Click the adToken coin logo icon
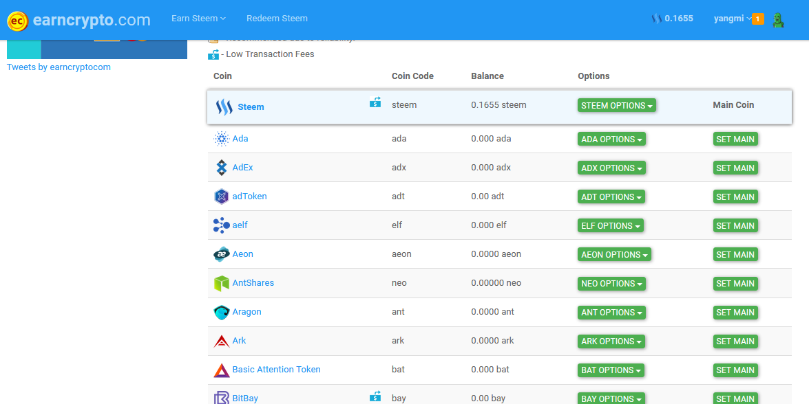This screenshot has height=404, width=809. click(222, 196)
